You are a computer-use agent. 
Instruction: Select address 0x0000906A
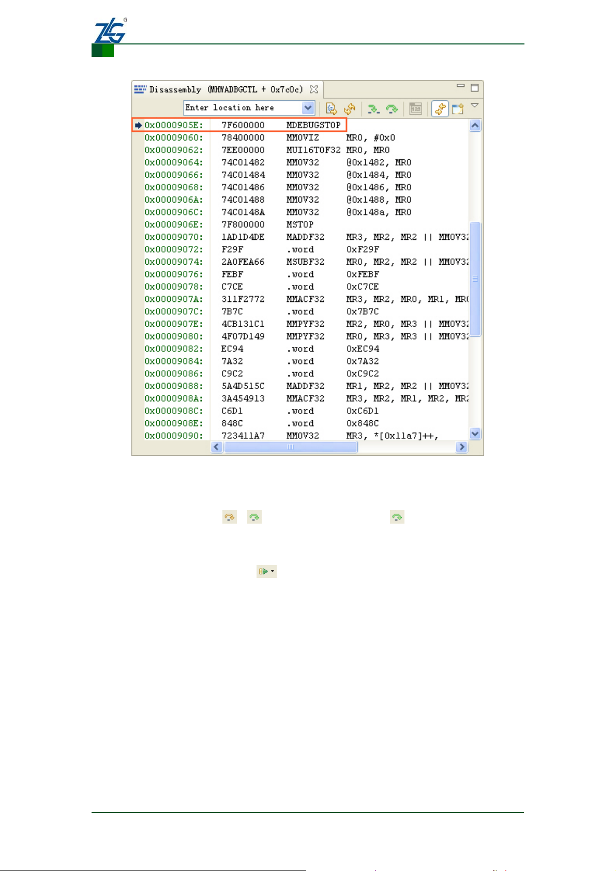174,200
